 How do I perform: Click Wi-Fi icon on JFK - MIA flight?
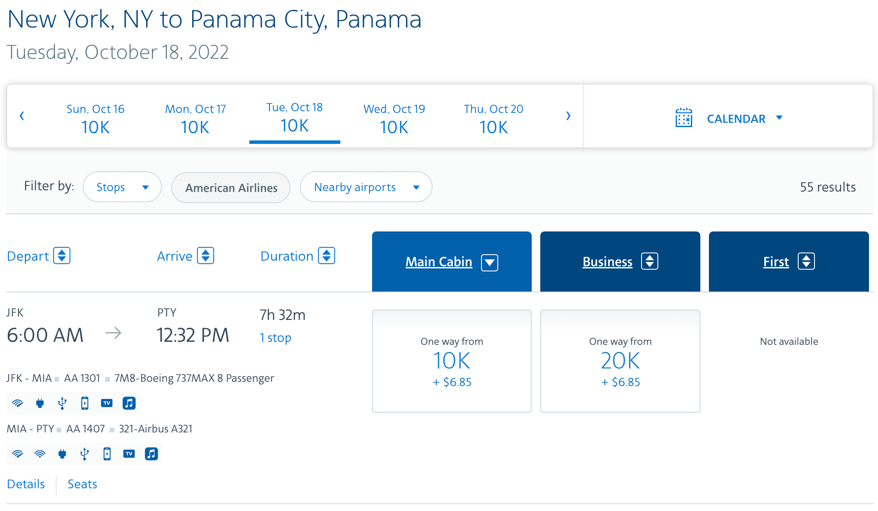click(x=18, y=403)
